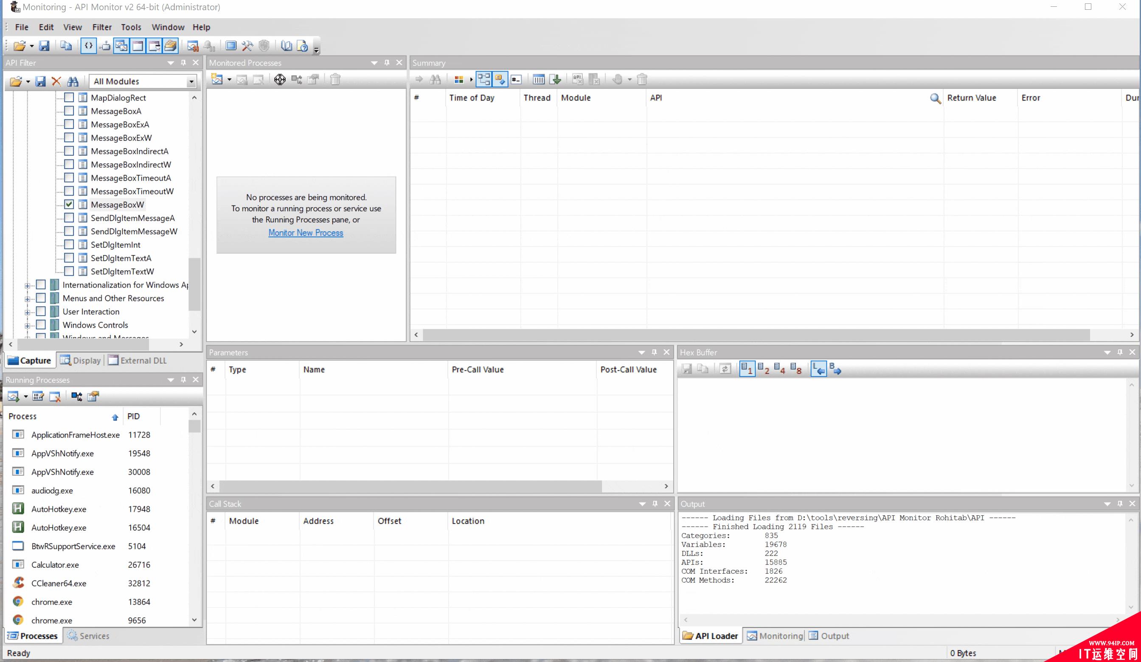Open the API Filter panel options arrow

(171, 63)
